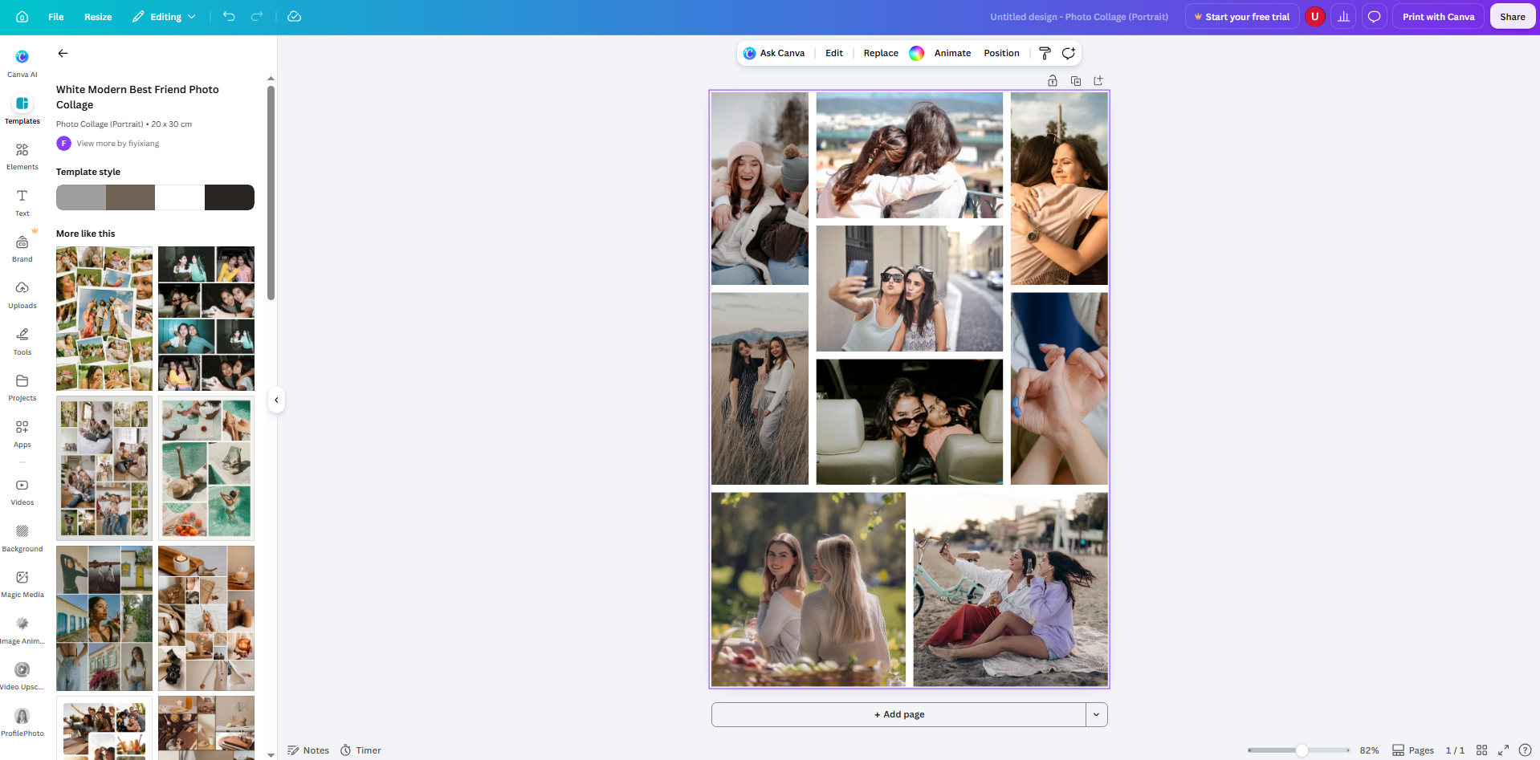The width and height of the screenshot is (1540, 760).
Task: Enter fullscreen presentation mode
Action: (x=1503, y=750)
